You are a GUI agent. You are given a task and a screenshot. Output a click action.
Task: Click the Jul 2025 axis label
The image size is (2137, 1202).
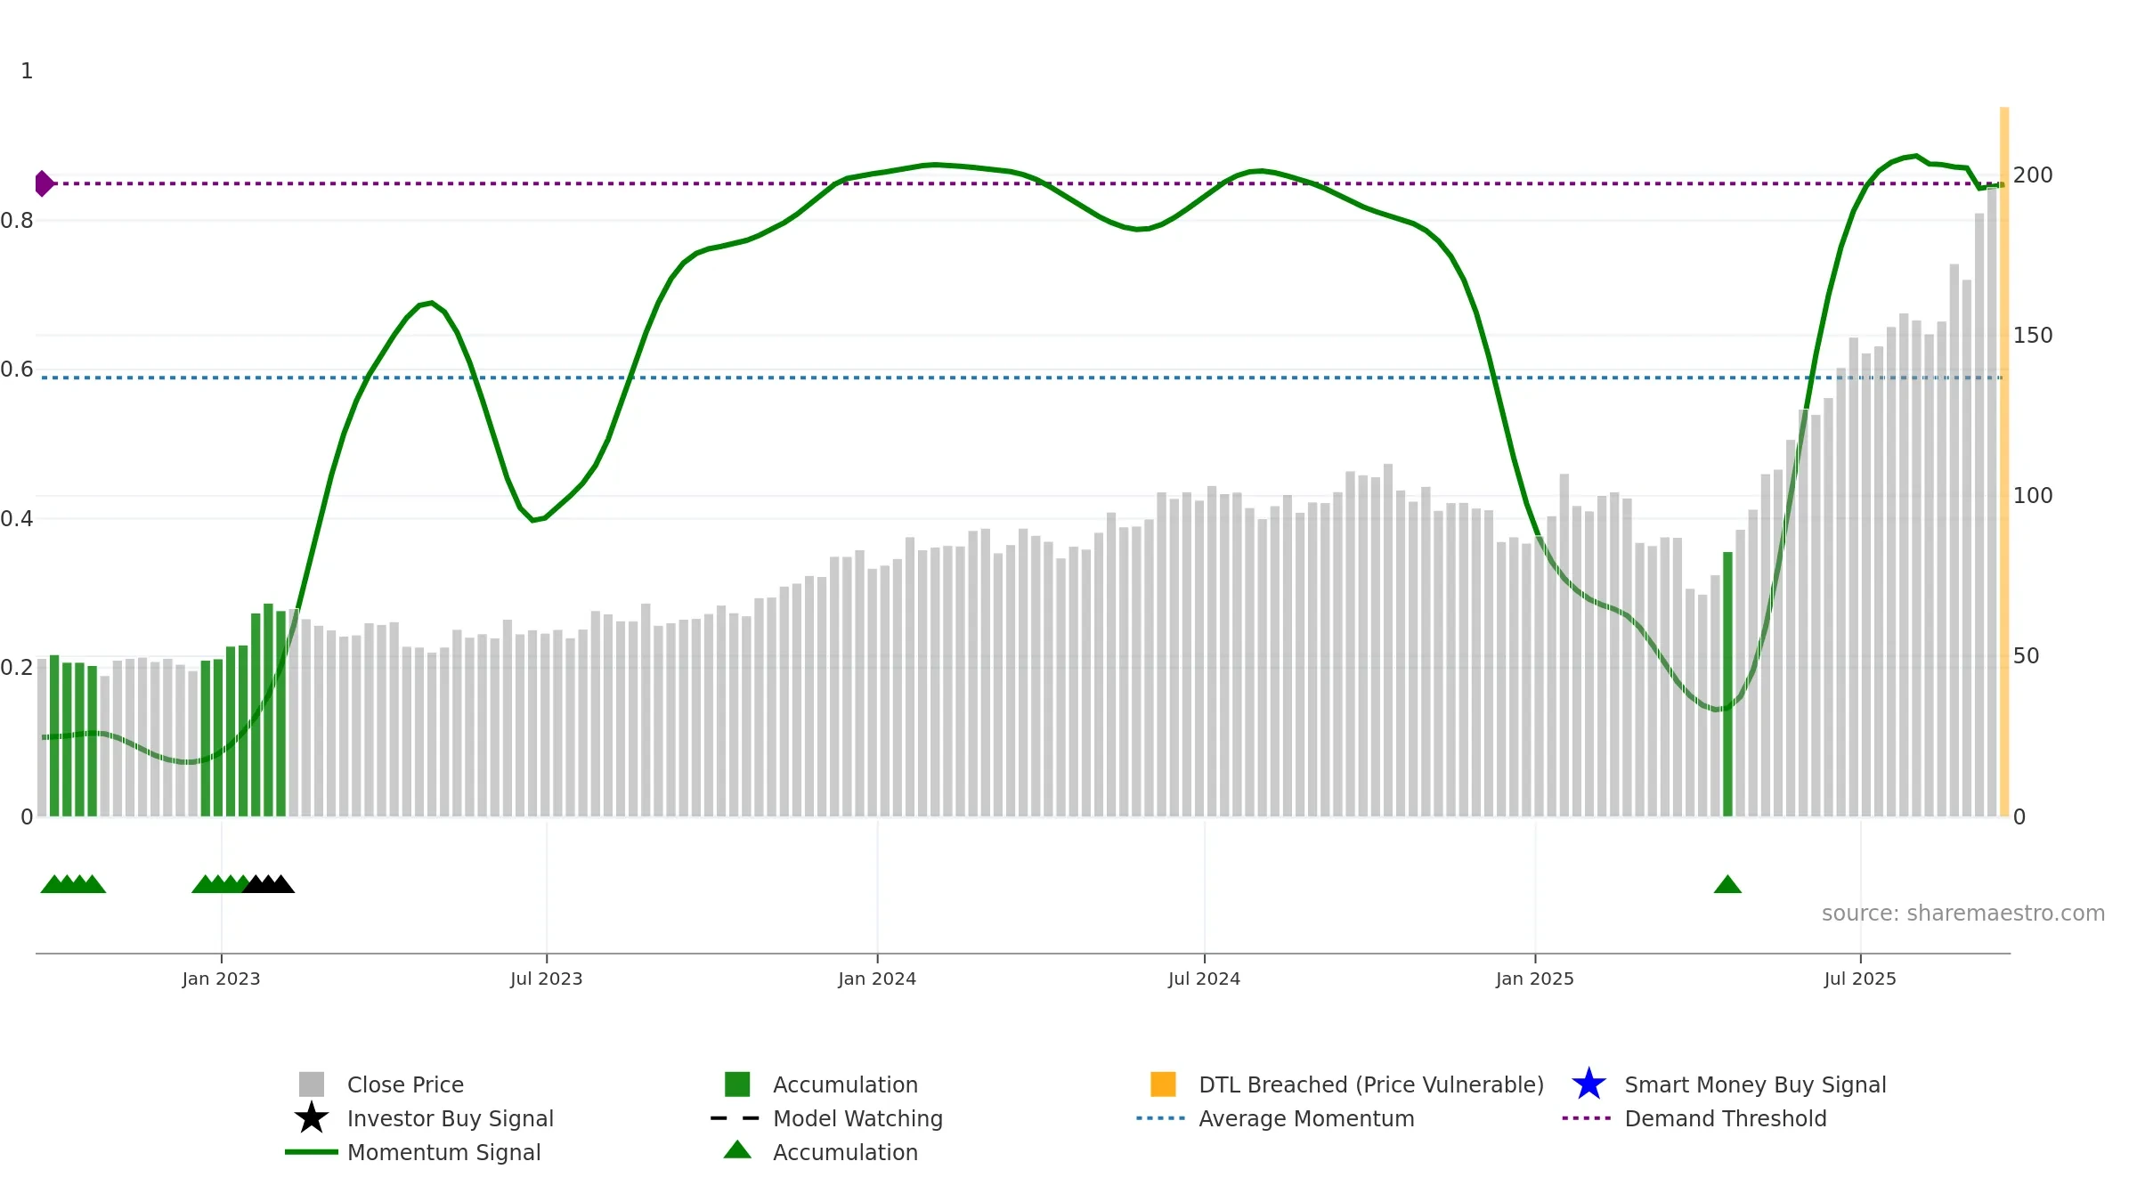(1860, 979)
